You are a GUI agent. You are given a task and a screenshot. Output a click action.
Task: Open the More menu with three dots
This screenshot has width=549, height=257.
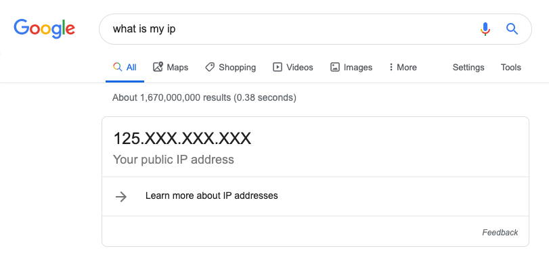[403, 67]
